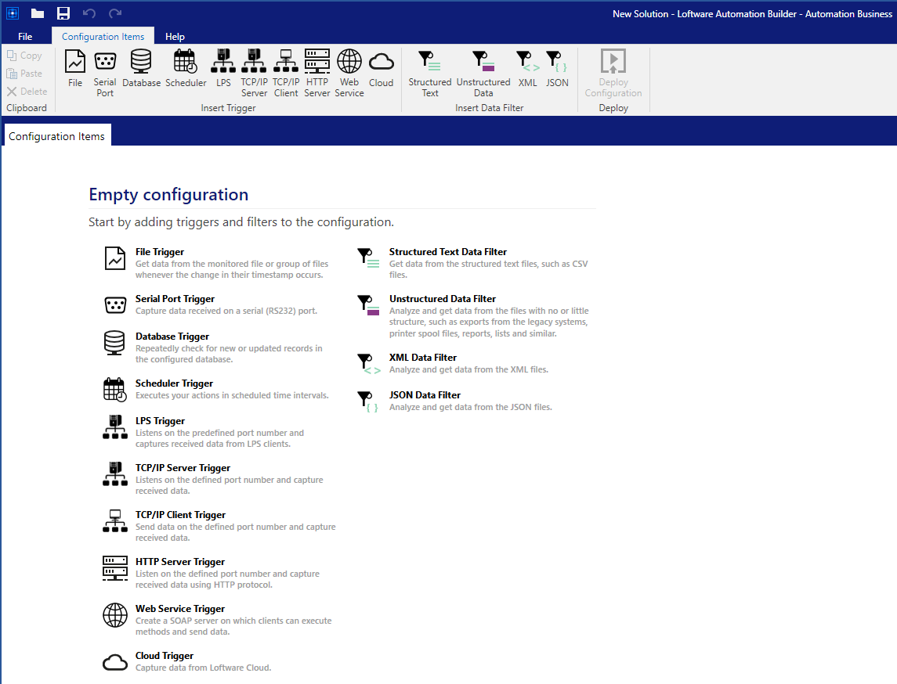The image size is (897, 684).
Task: Select the Configuration Items document tab
Action: tap(56, 136)
